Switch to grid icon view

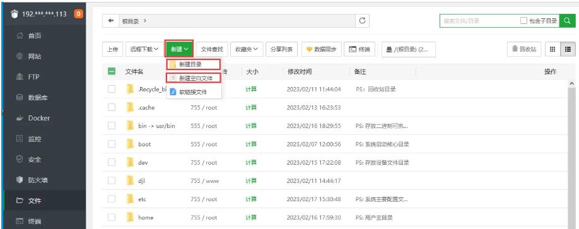click(553, 49)
